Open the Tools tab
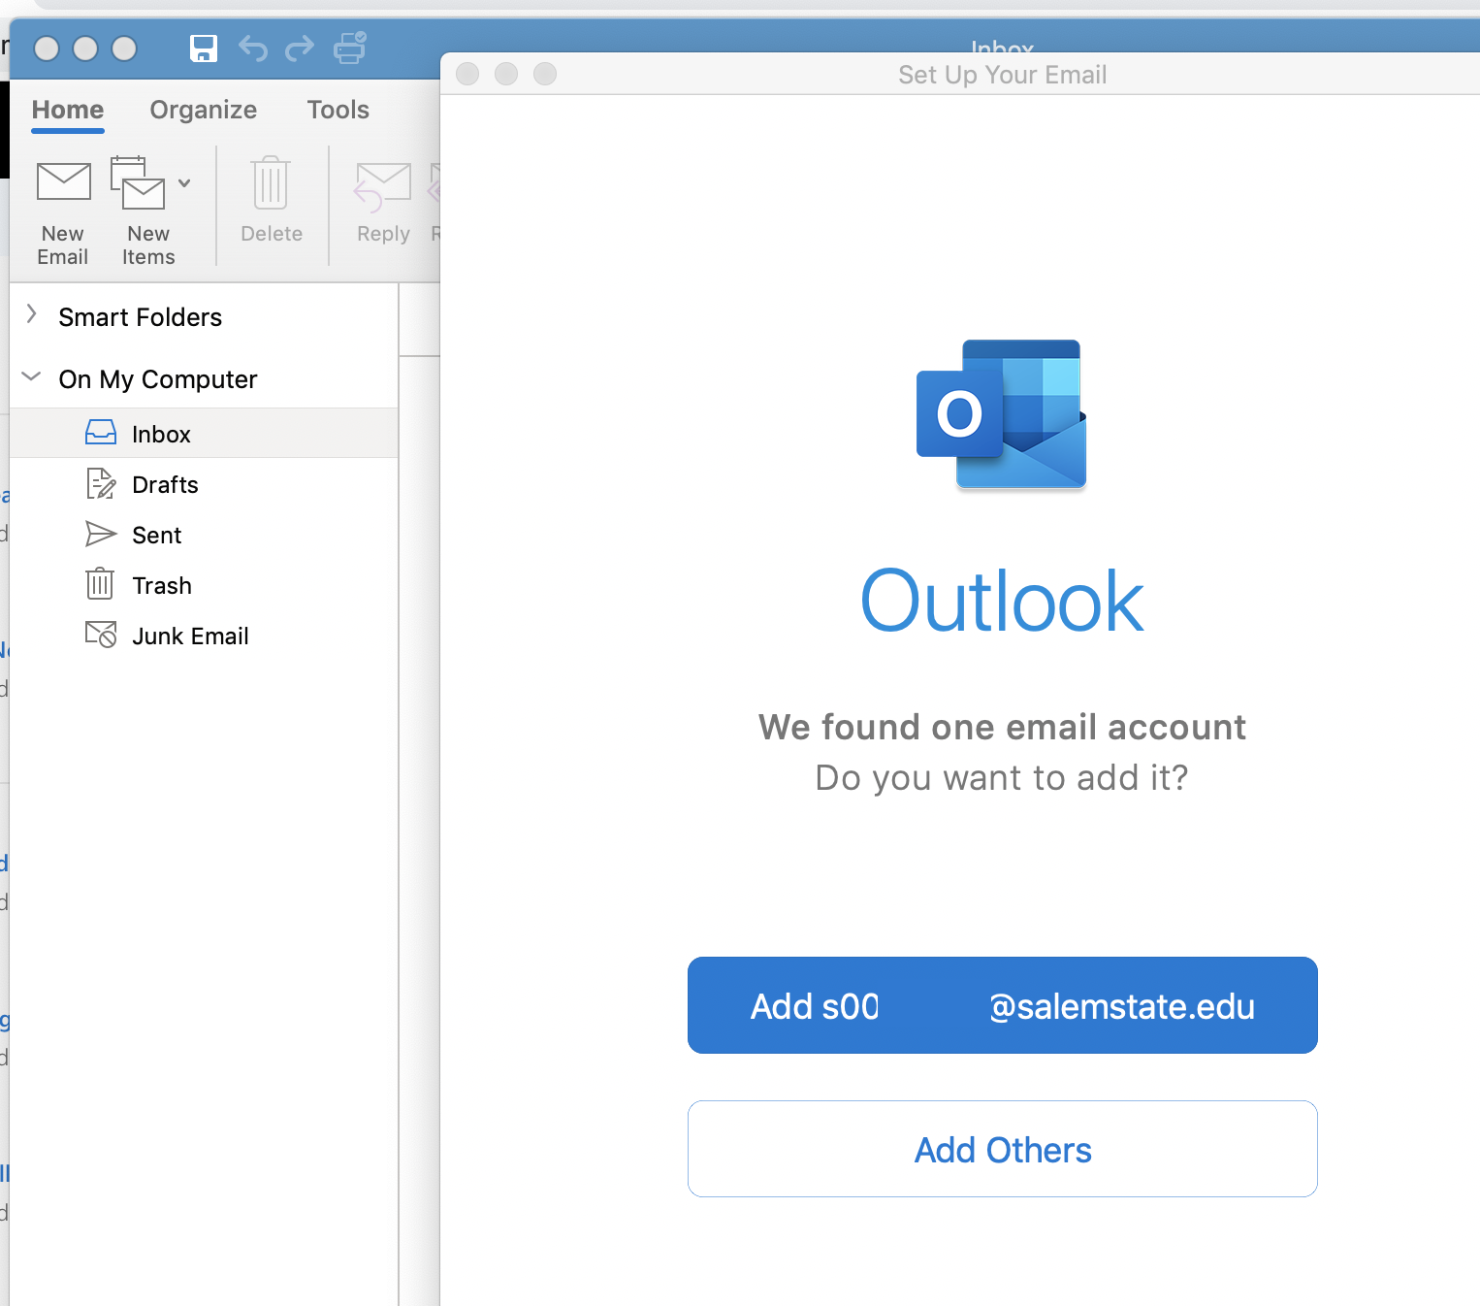The image size is (1480, 1306). (338, 110)
